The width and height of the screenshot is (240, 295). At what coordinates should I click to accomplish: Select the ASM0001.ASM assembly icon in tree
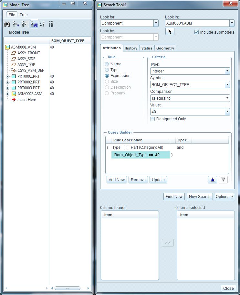click(7, 47)
